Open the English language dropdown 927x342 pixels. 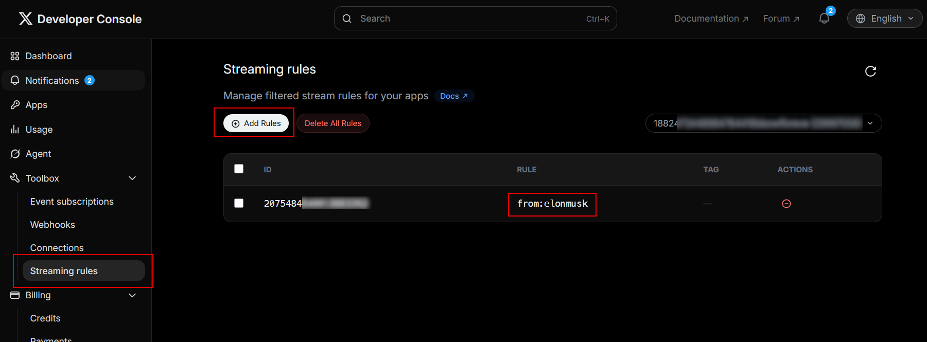(885, 19)
